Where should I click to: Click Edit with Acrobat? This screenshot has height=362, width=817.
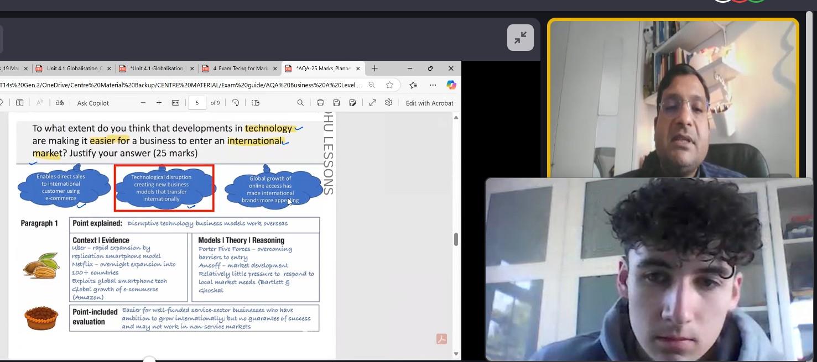point(429,103)
